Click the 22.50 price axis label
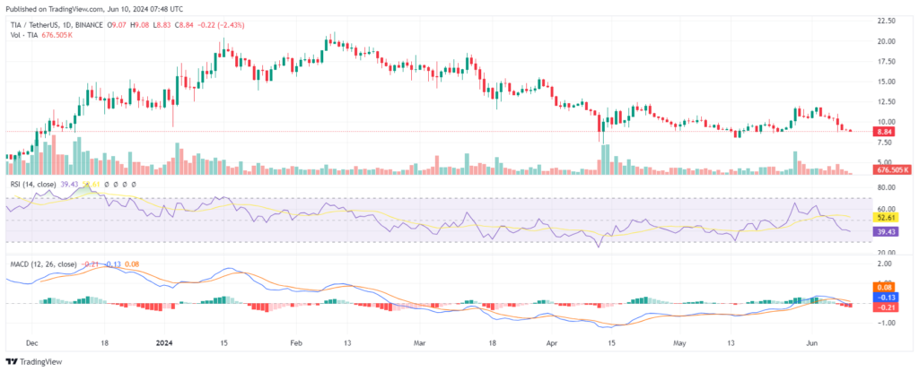Viewport: 919px width, 372px height. [886, 21]
